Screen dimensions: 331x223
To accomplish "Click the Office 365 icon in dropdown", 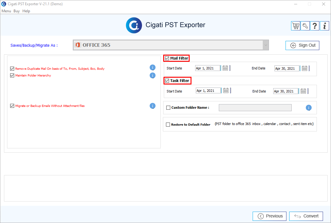I will [78, 45].
